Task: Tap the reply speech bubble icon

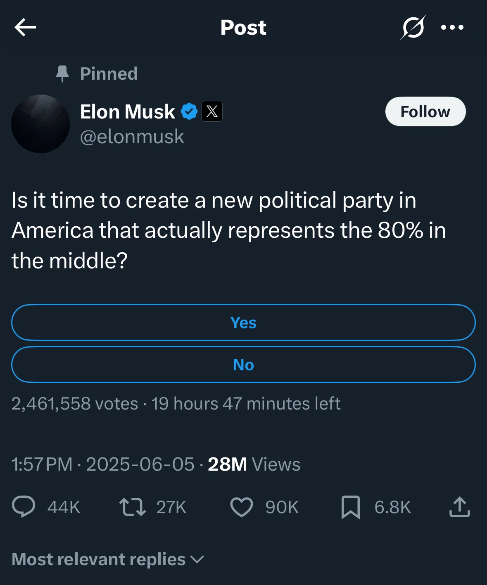Action: 24,507
